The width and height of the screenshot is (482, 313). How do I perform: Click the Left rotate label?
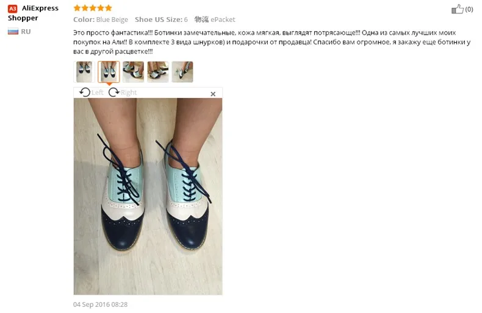(98, 93)
